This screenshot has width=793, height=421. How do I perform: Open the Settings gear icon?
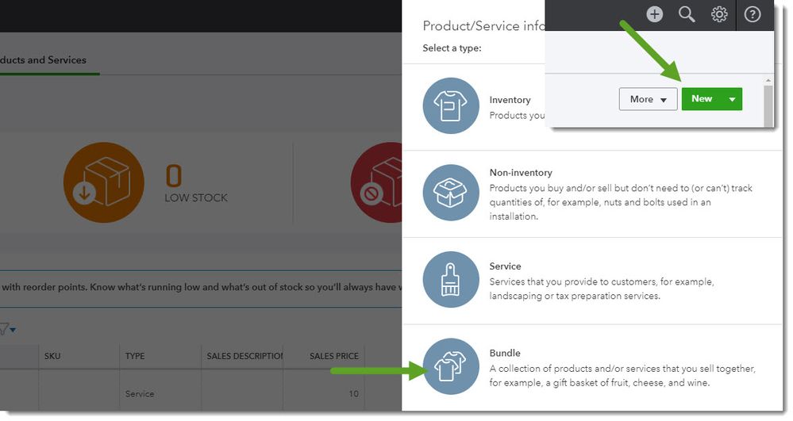coord(719,14)
